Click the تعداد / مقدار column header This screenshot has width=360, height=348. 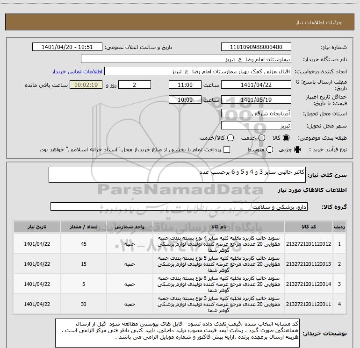(84, 227)
